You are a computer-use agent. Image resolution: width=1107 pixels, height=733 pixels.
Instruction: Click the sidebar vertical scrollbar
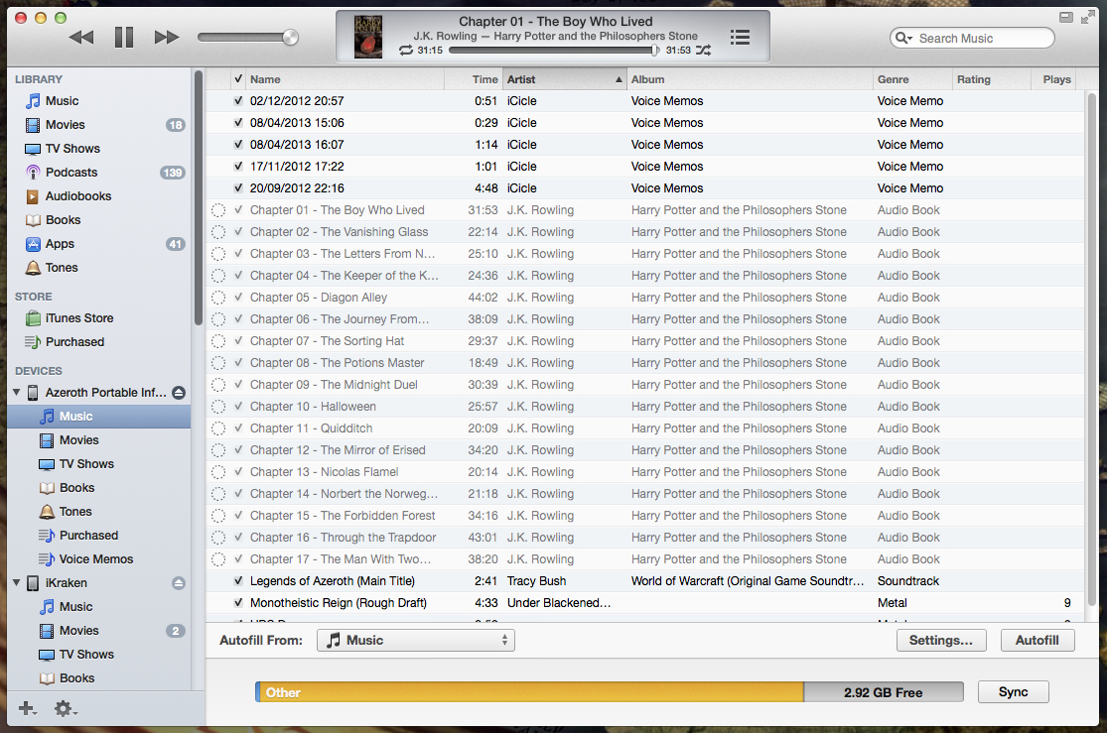199,197
